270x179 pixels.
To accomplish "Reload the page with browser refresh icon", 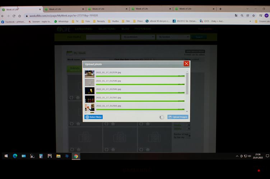I will [14, 16].
